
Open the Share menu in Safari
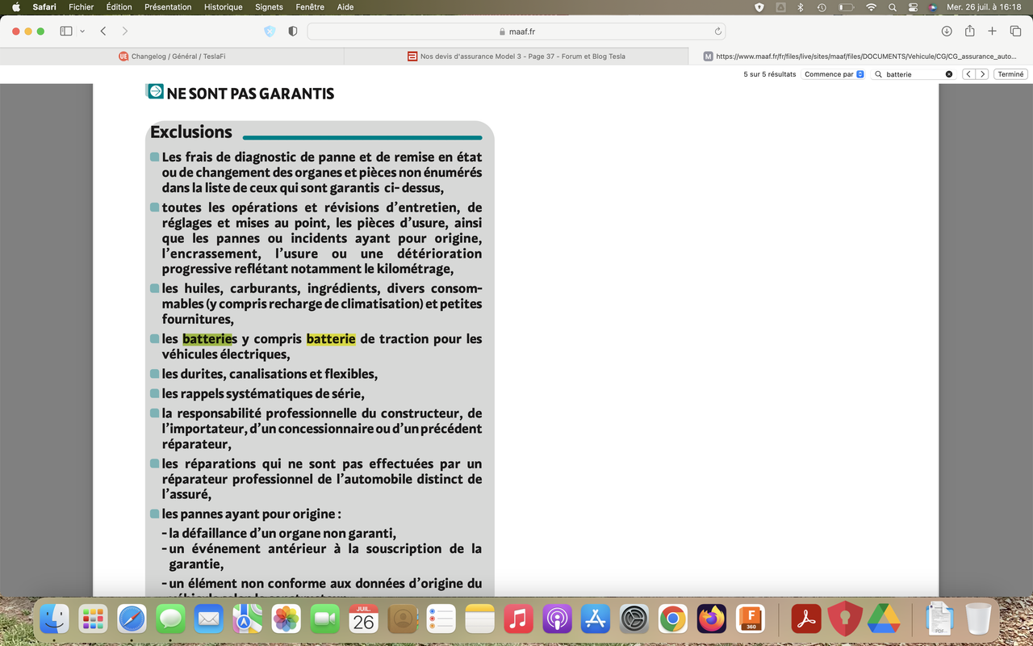(969, 31)
